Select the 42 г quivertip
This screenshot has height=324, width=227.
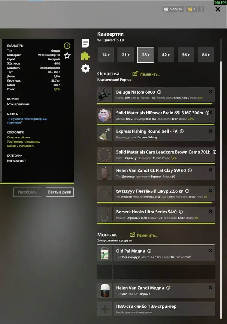click(x=166, y=55)
